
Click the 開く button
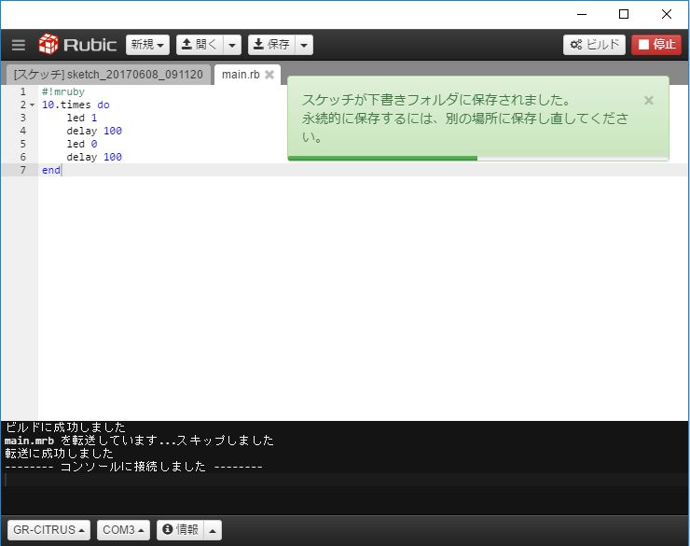click(x=200, y=45)
